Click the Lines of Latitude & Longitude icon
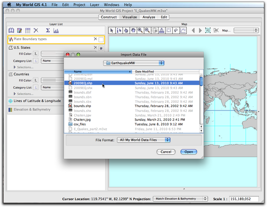The width and height of the screenshot is (267, 207). point(11,101)
